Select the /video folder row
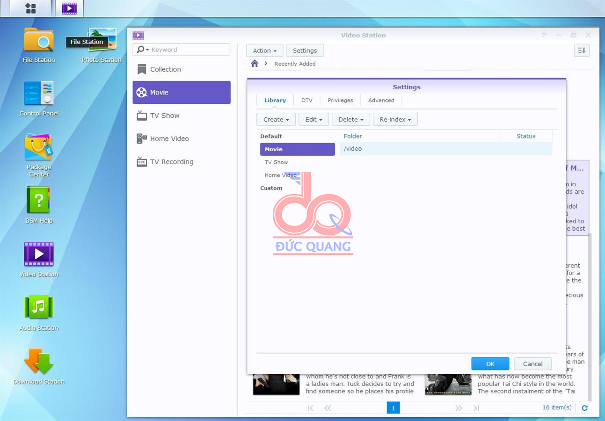 [x=445, y=149]
